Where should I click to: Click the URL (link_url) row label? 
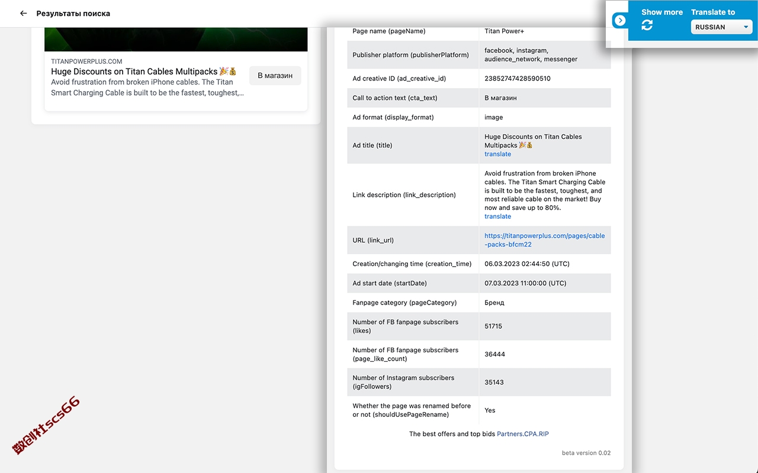point(373,240)
